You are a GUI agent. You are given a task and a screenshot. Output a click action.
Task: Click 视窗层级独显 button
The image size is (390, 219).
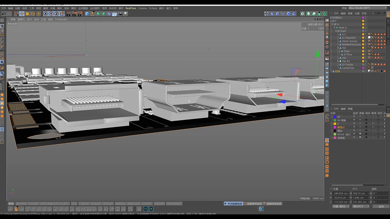coord(273,204)
